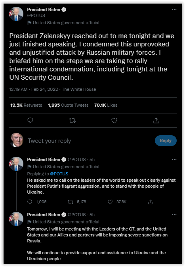Open President Biden profile photo at top
185x267 pixels.
pos(16,14)
